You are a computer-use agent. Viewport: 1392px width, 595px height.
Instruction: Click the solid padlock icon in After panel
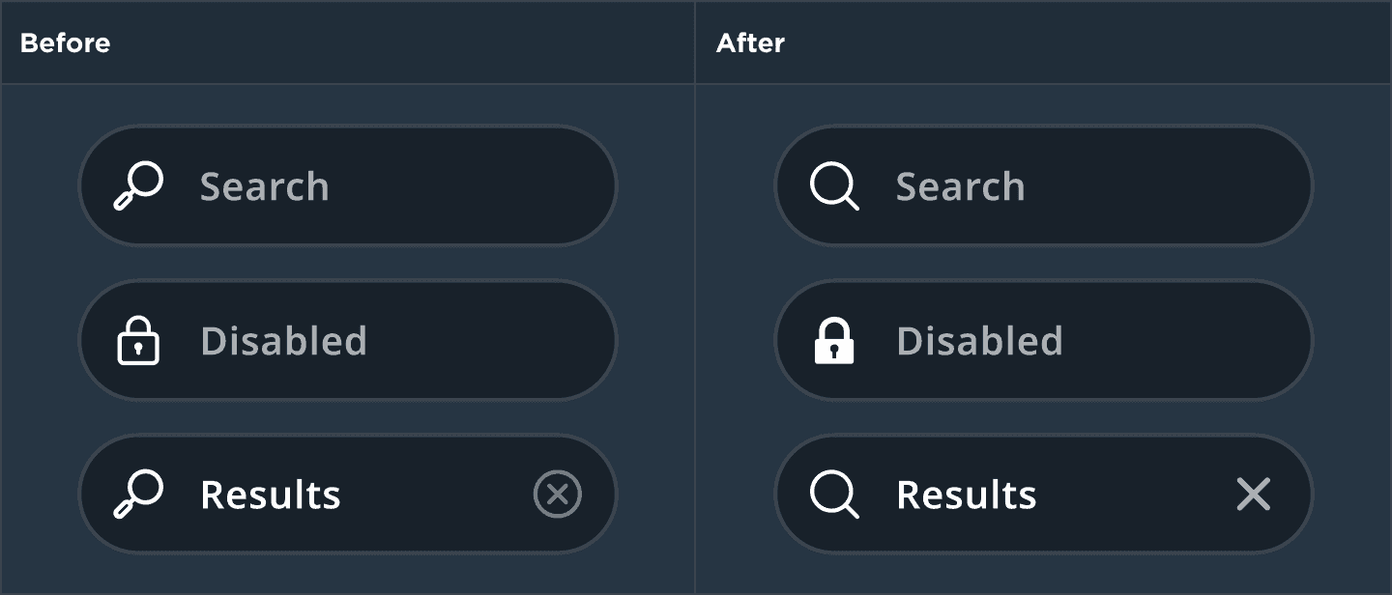pos(834,341)
